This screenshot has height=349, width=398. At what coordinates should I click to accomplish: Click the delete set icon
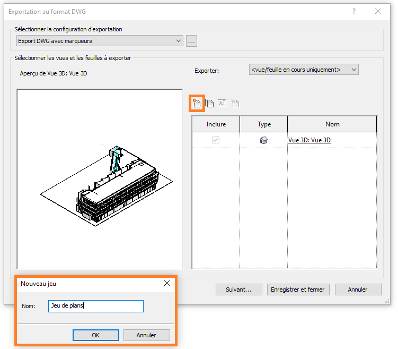(x=235, y=103)
